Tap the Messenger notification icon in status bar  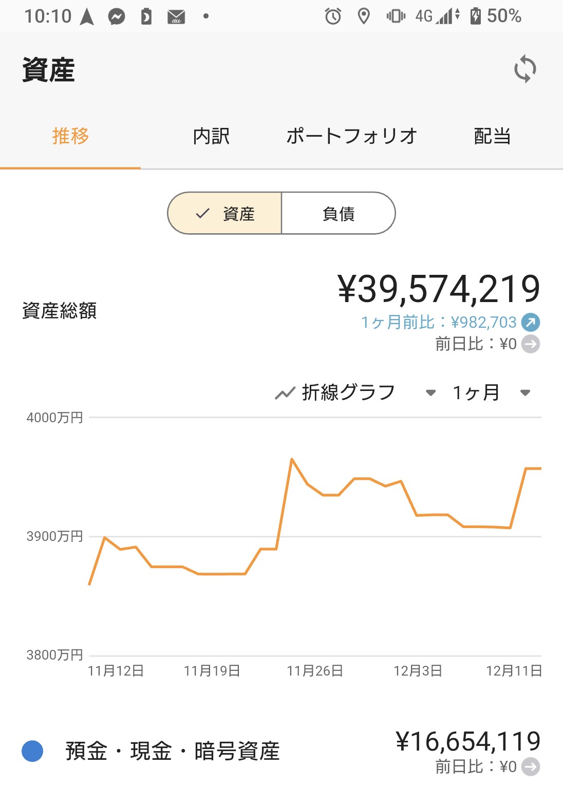pos(117,17)
